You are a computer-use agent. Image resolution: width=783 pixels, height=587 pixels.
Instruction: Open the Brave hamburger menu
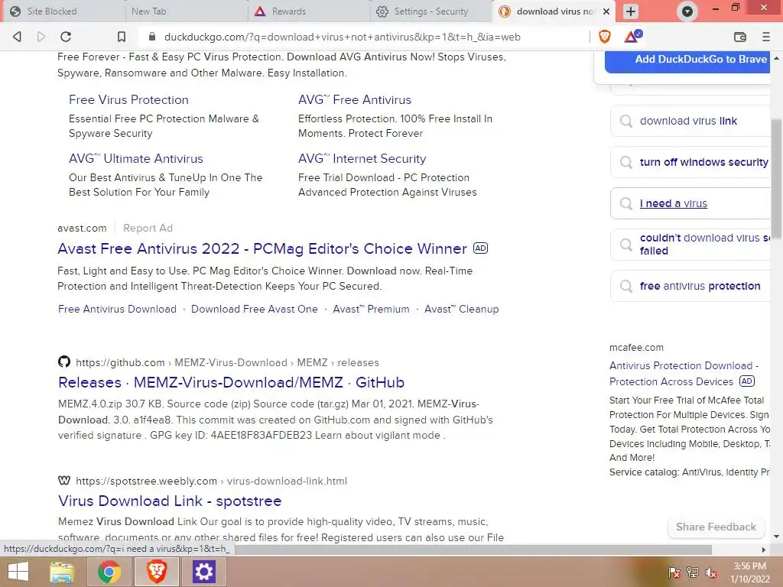[x=766, y=37]
